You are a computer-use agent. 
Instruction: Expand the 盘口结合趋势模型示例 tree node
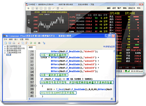point(5,48)
